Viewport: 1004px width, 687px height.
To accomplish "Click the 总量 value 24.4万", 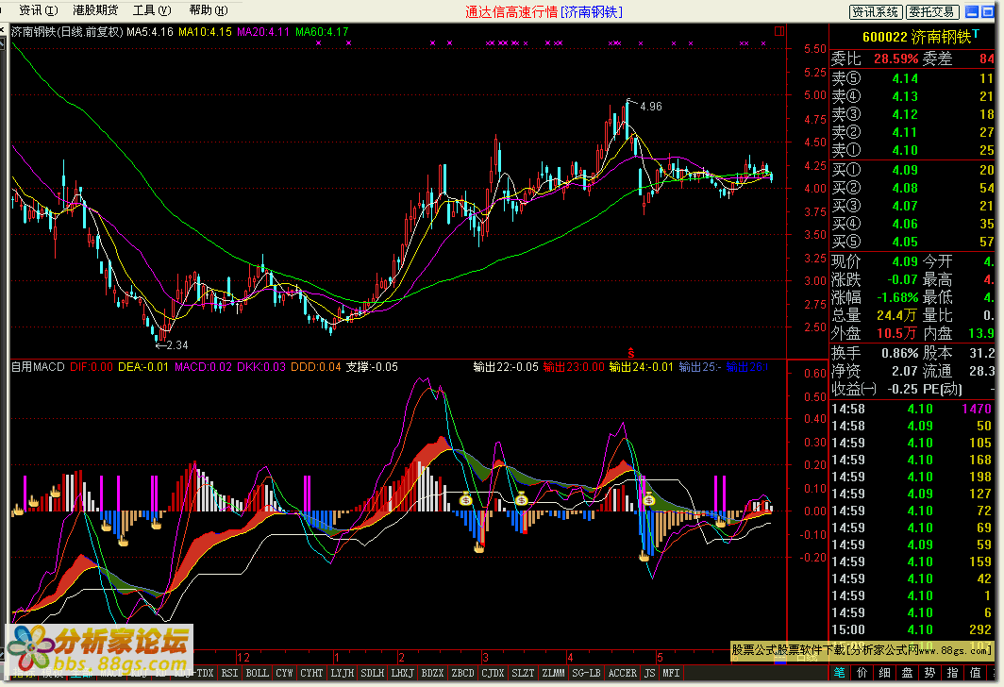I will tap(896, 315).
